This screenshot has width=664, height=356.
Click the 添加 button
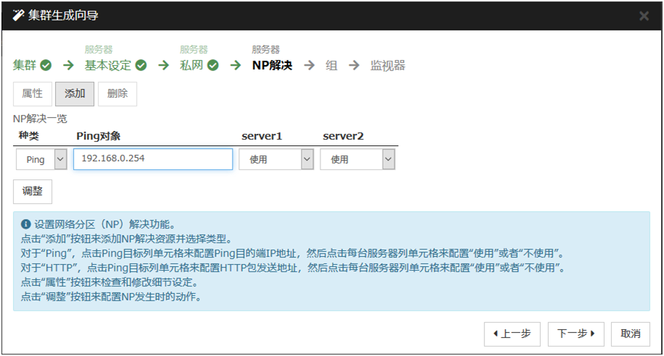[75, 94]
